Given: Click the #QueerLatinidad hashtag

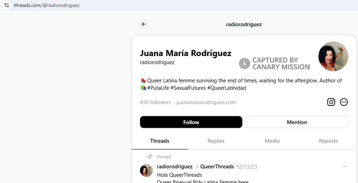Looking at the screenshot, I should tap(227, 88).
